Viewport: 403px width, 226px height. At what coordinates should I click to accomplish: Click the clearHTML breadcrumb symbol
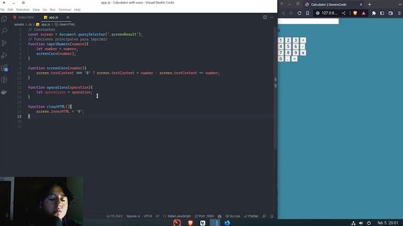point(65,24)
